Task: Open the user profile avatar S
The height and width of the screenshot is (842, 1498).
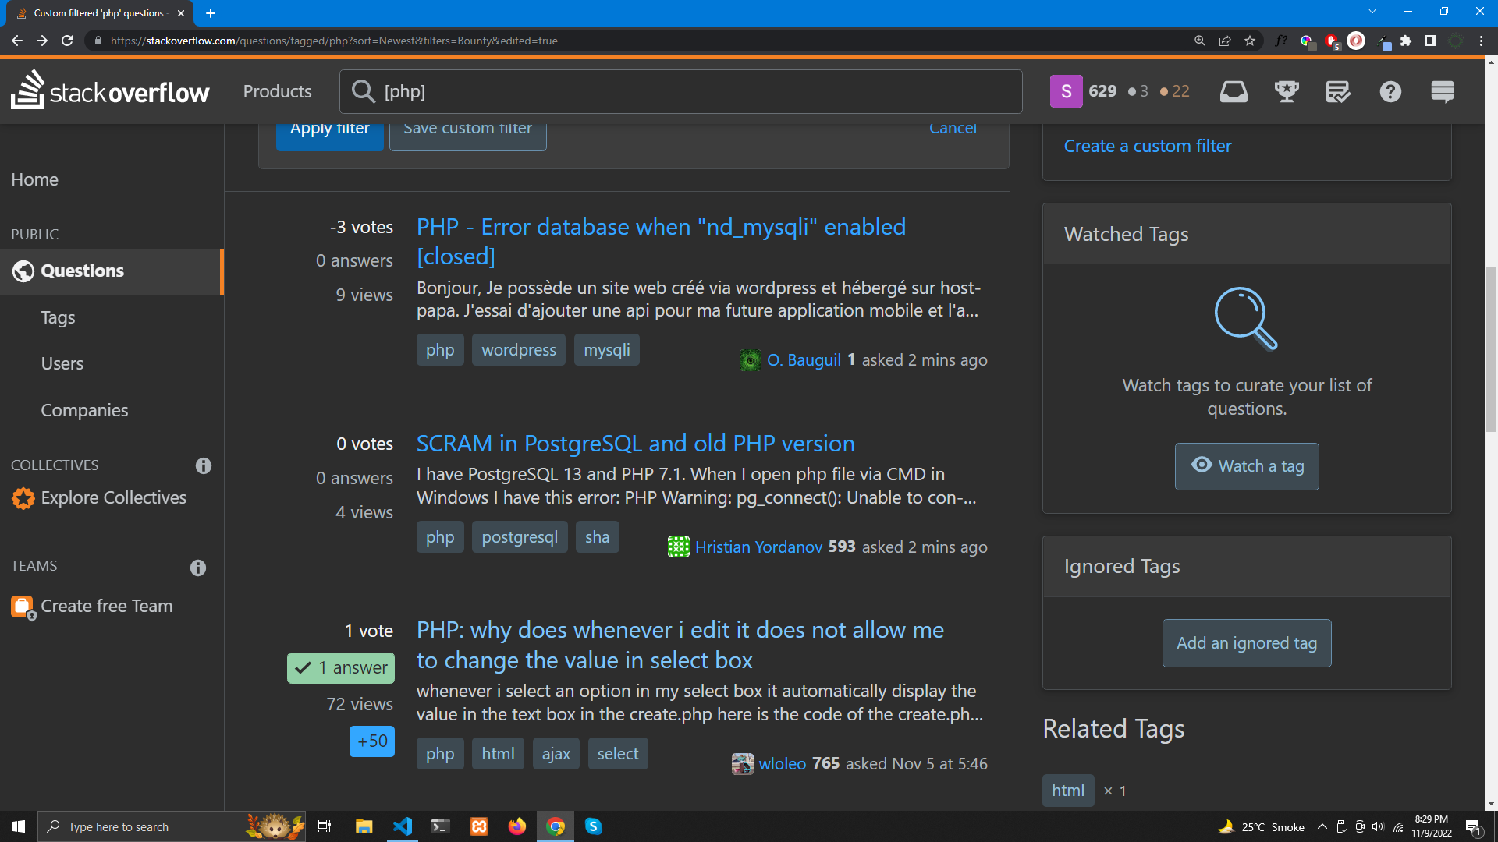Action: pyautogui.click(x=1066, y=91)
